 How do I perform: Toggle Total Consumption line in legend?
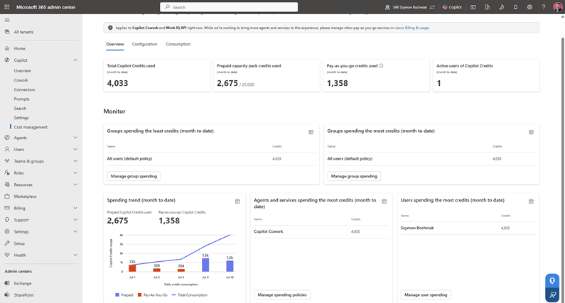[190, 295]
